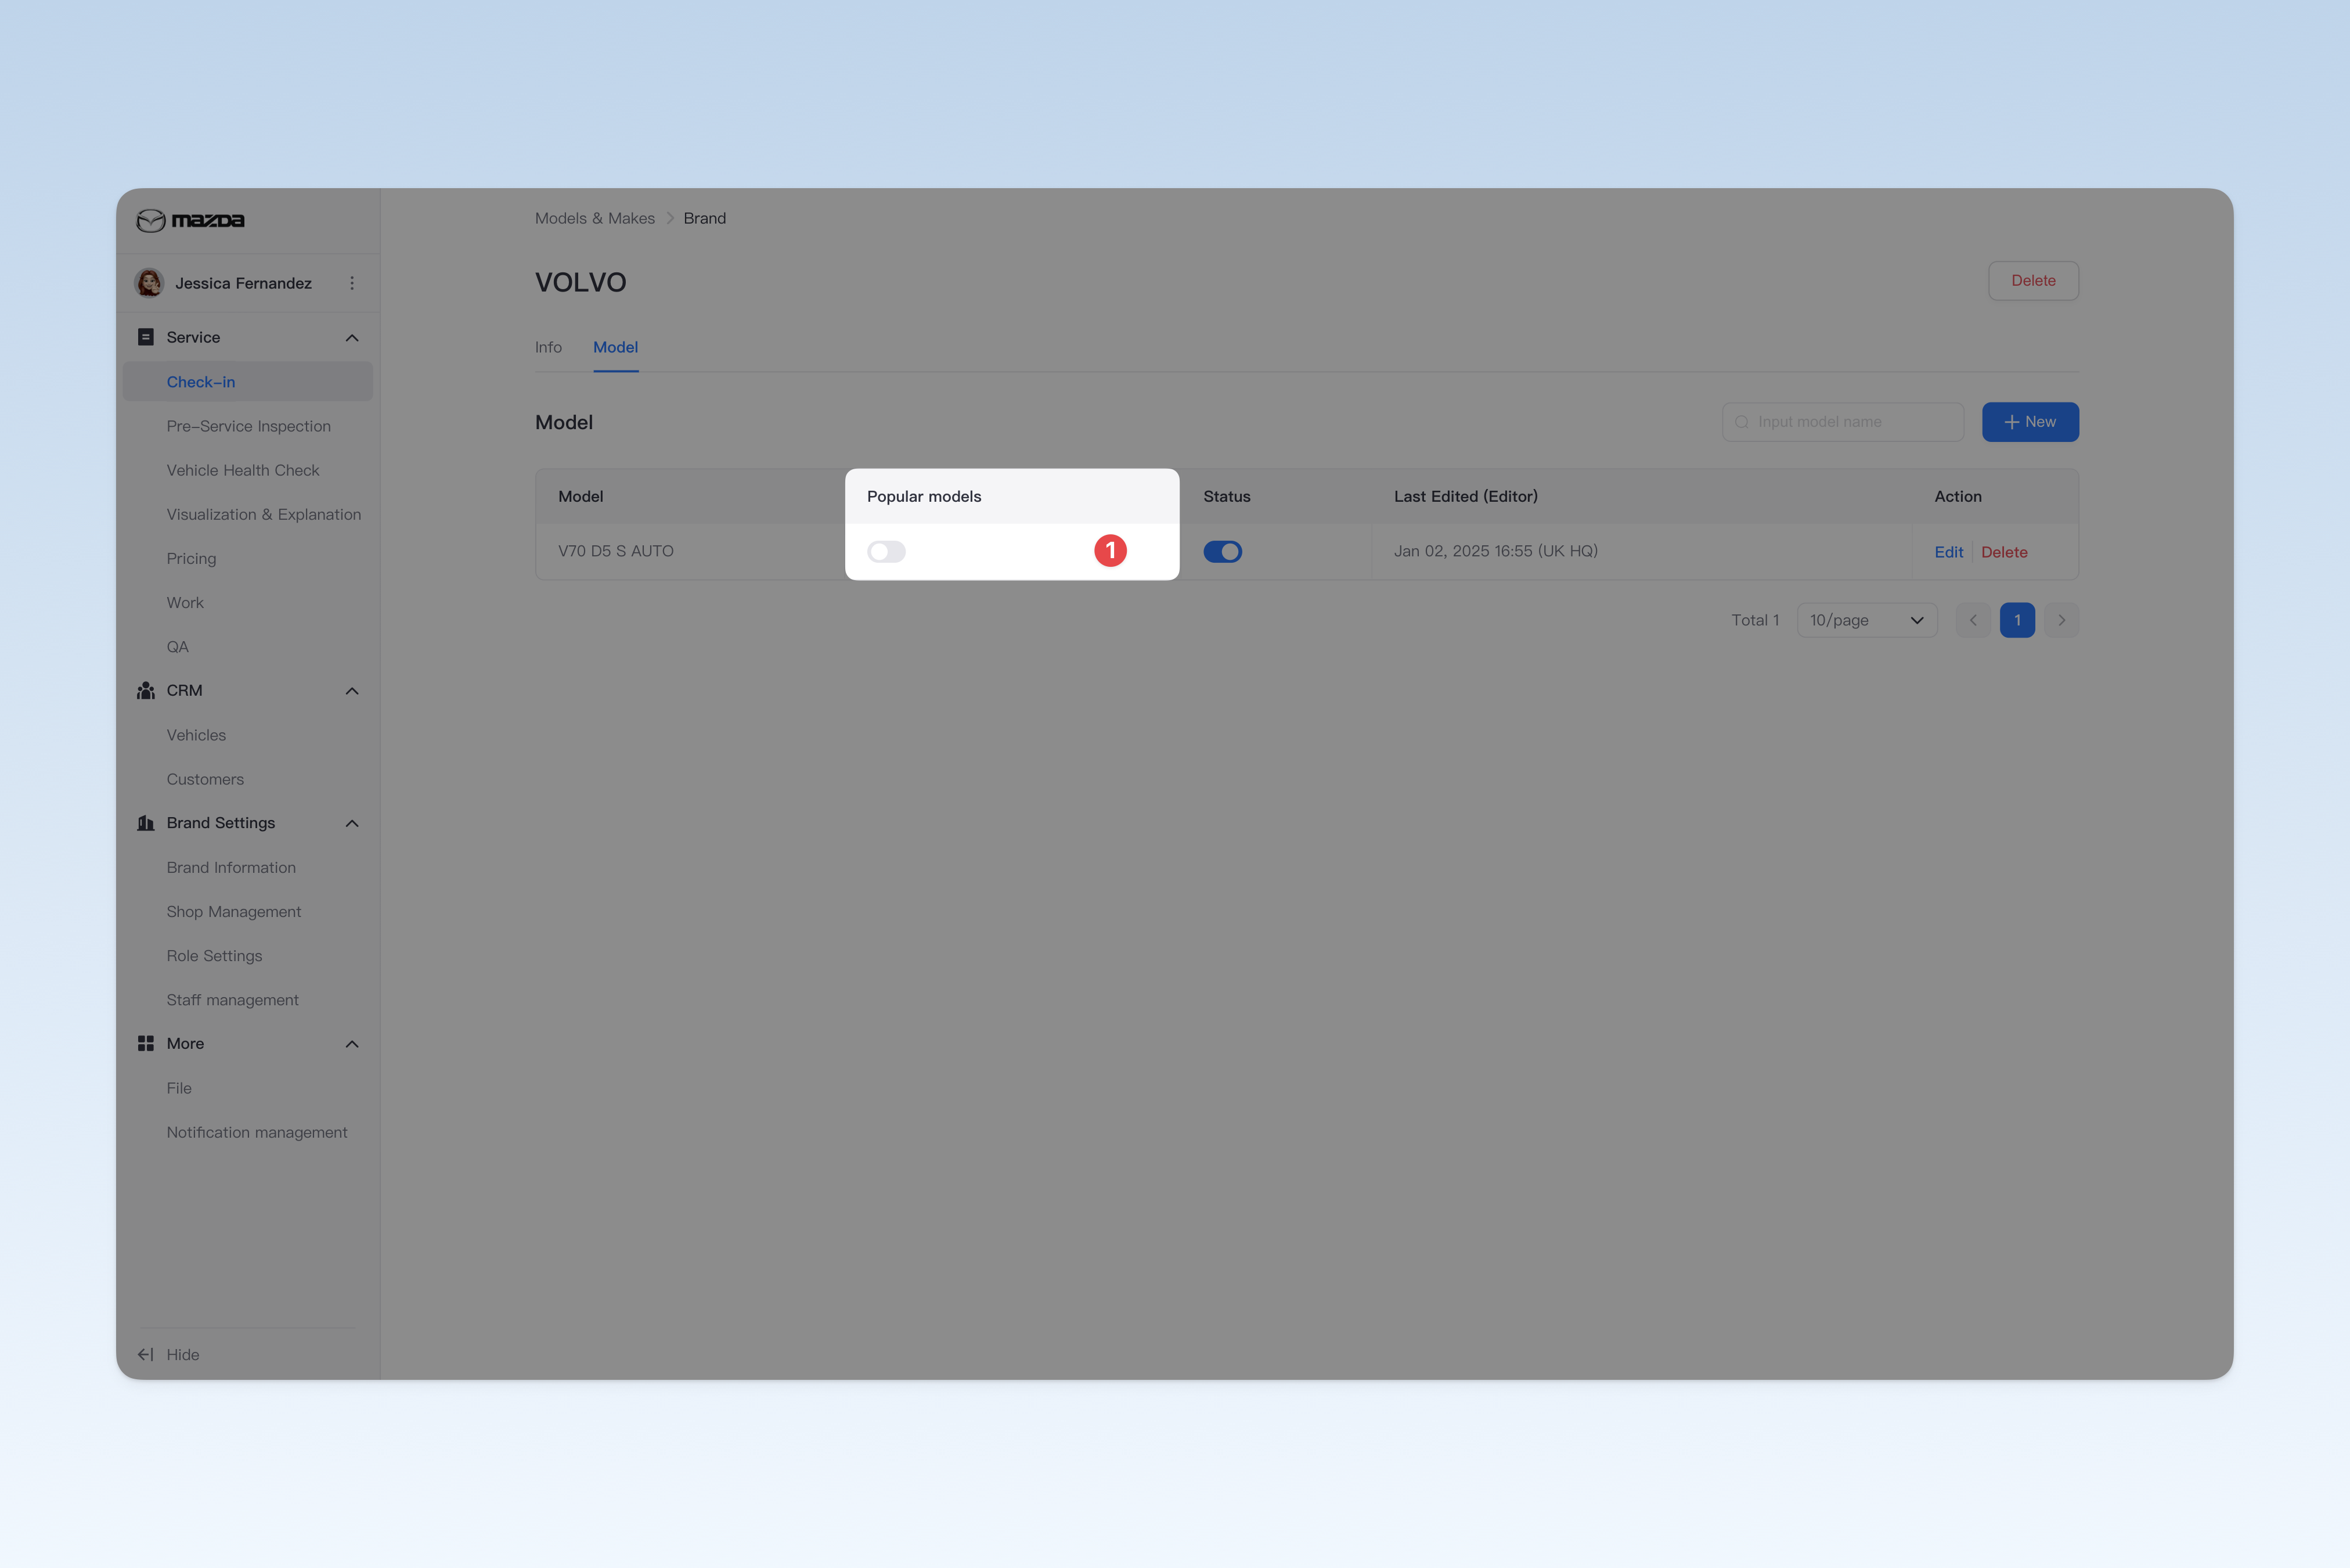Collapse the Brand Settings chevron
Image resolution: width=2350 pixels, height=1568 pixels.
tap(352, 823)
